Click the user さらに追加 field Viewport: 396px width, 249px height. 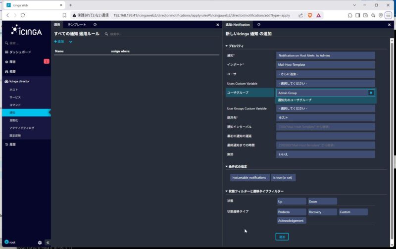tap(326, 74)
